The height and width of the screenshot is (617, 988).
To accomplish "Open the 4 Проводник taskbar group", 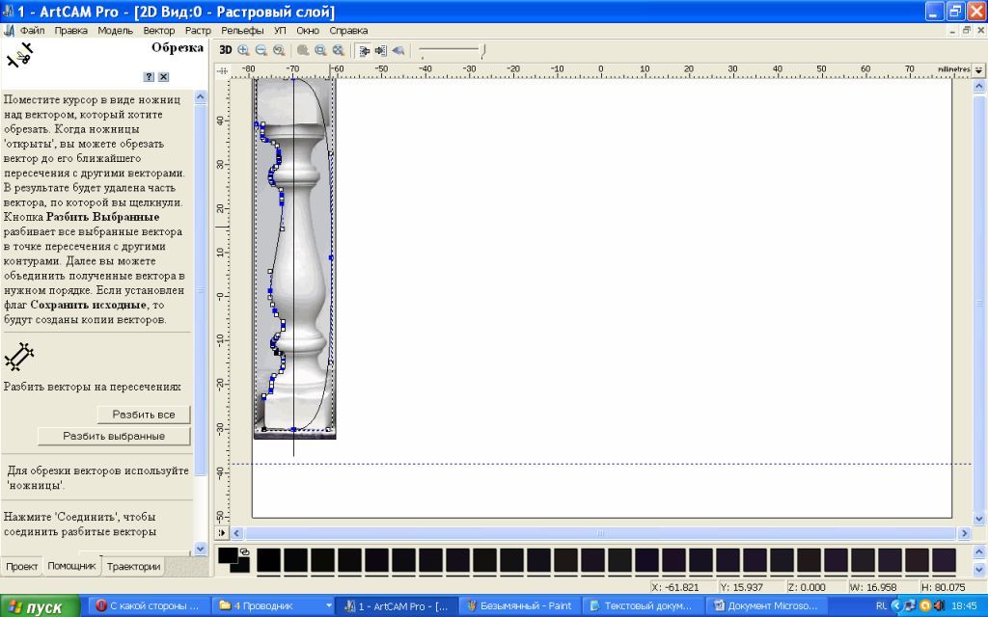I will 274,605.
